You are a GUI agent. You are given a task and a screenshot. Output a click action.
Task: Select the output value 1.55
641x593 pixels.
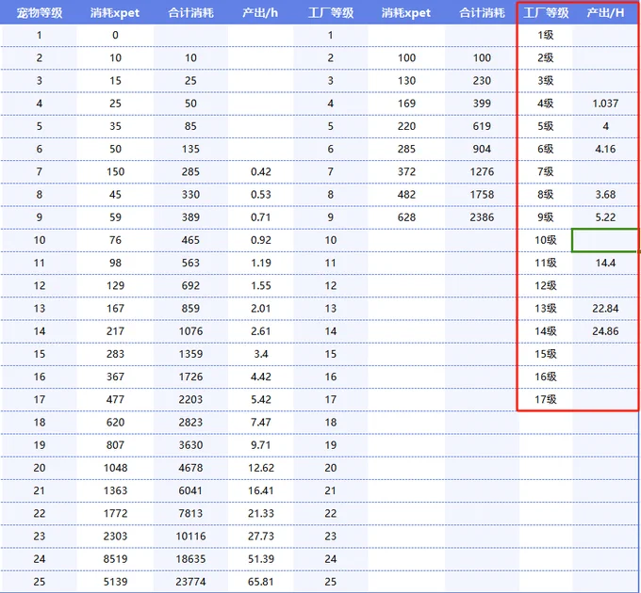pyautogui.click(x=261, y=285)
